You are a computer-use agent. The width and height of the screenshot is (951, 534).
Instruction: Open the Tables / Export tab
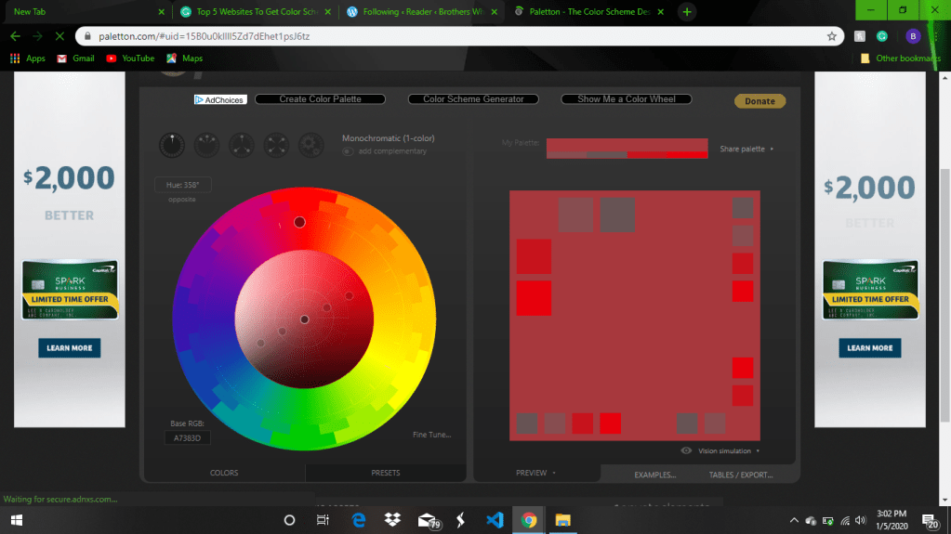(740, 475)
